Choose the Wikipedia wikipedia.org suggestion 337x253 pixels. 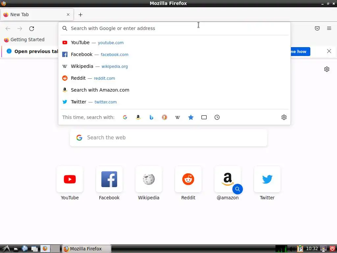[x=174, y=66]
